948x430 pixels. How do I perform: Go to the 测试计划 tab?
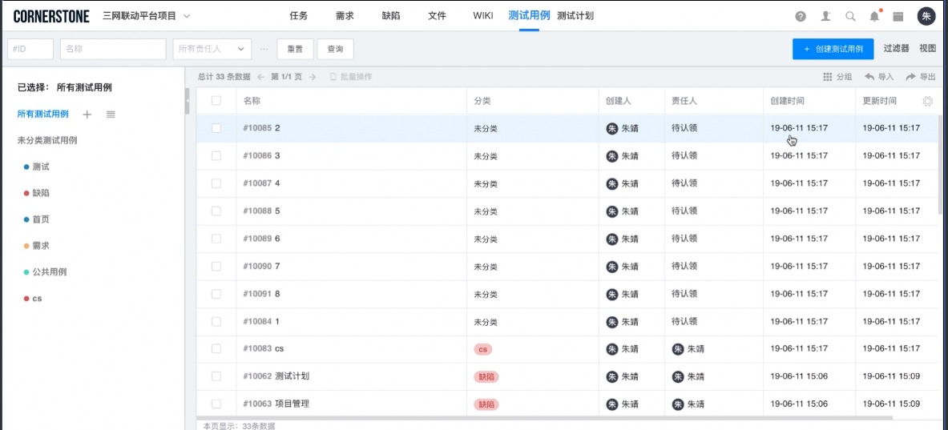coord(575,16)
